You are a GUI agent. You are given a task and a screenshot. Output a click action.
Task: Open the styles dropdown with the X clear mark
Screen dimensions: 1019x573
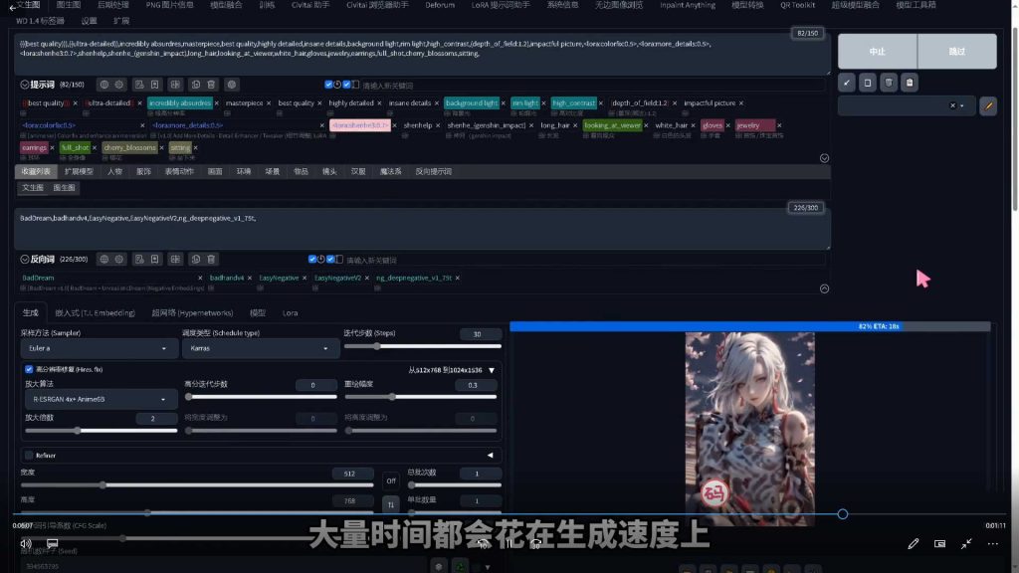pyautogui.click(x=906, y=105)
